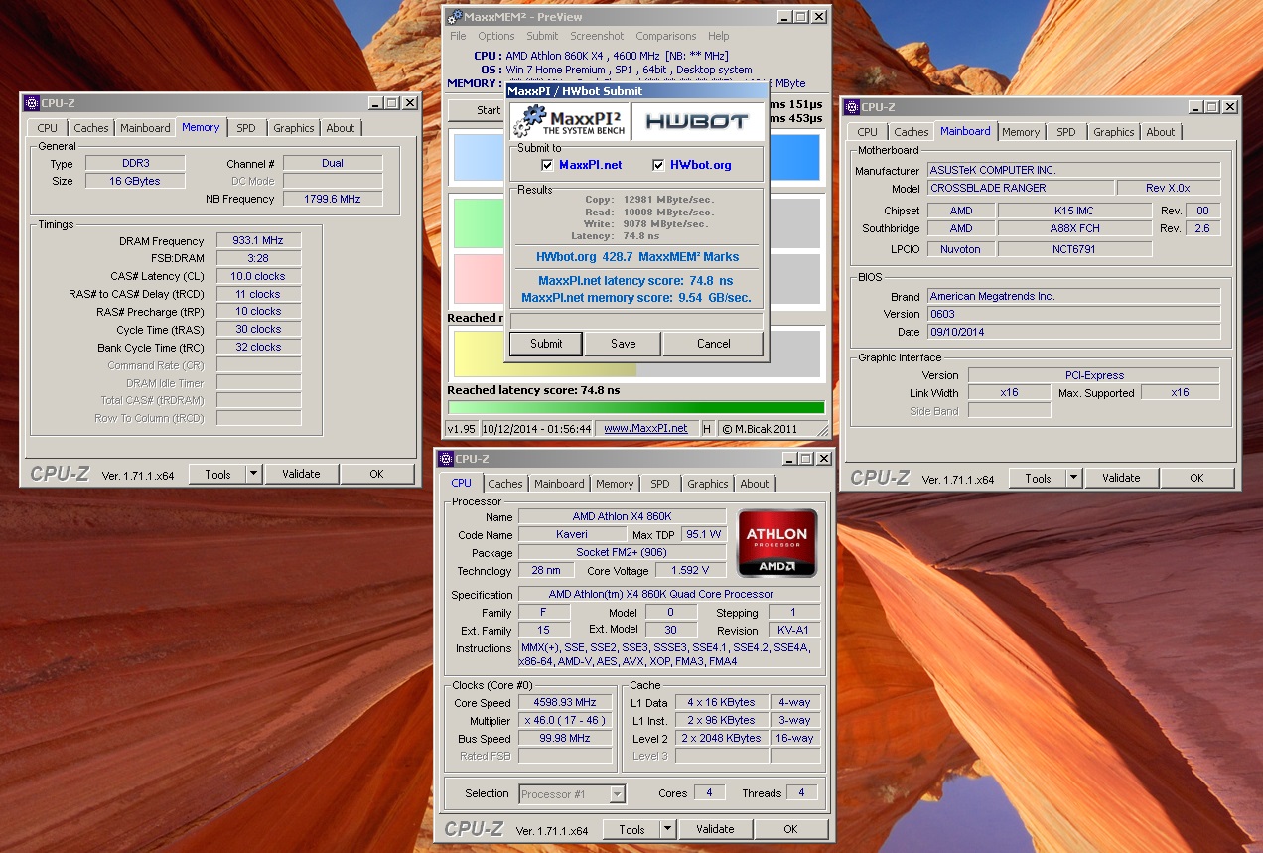This screenshot has width=1263, height=853.
Task: Click Submit in HWbot Submit dialog
Action: pyautogui.click(x=546, y=344)
